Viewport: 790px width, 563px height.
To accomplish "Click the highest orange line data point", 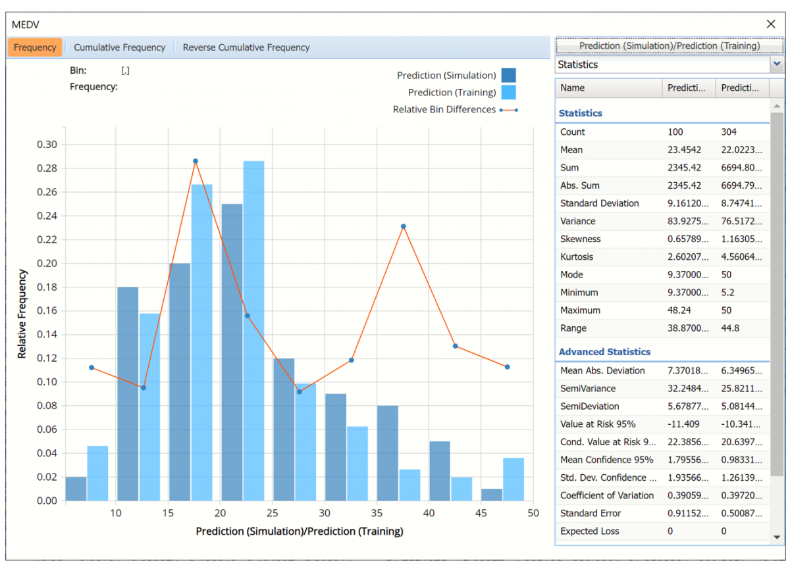I will click(x=196, y=161).
